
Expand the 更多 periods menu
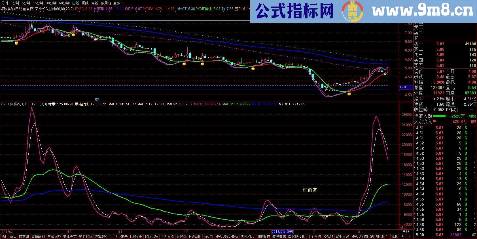[x=118, y=3]
